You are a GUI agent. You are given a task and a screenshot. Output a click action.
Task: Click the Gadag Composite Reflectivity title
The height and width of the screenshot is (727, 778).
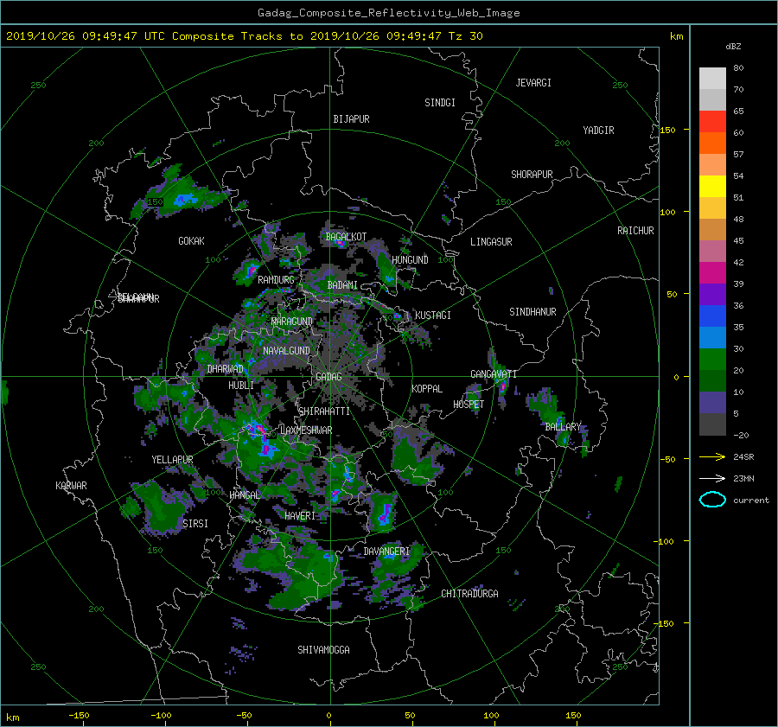[388, 13]
